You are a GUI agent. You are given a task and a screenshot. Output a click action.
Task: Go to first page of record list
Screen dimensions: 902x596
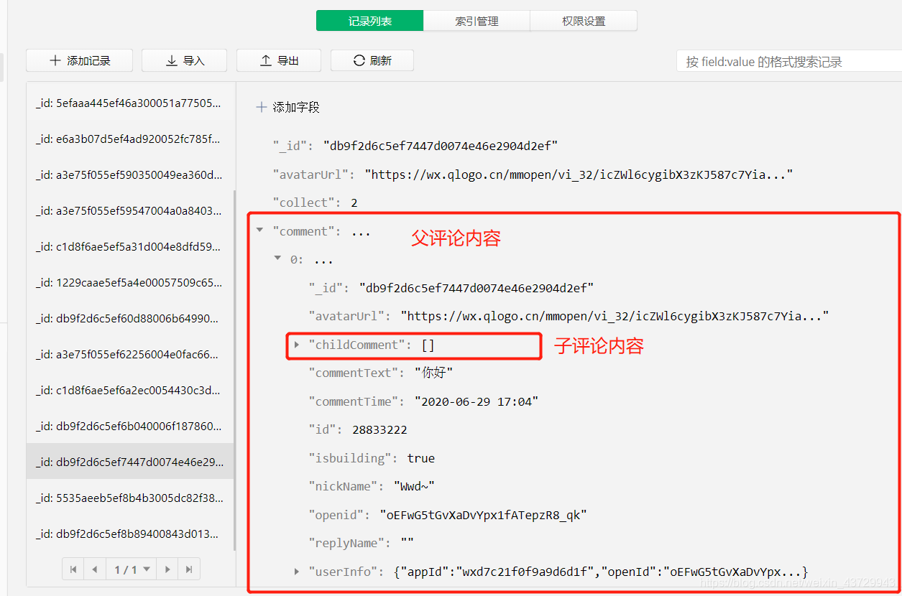(73, 569)
